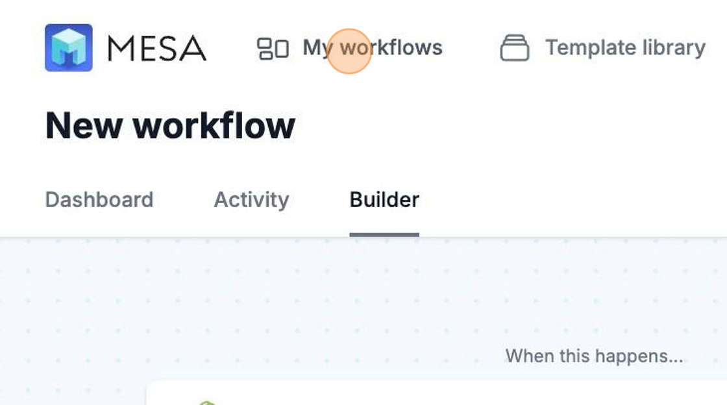The height and width of the screenshot is (405, 727).
Task: Open the My workflows navigation link
Action: 372,47
